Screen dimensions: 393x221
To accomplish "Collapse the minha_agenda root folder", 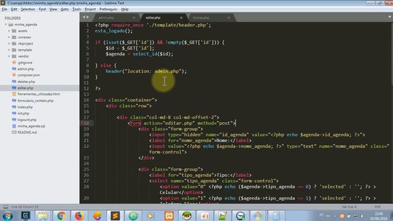I will point(6,25).
